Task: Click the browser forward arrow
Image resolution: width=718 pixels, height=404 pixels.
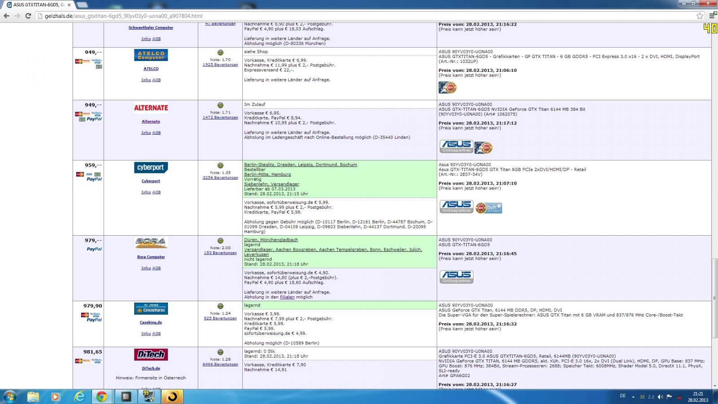Action: click(17, 16)
